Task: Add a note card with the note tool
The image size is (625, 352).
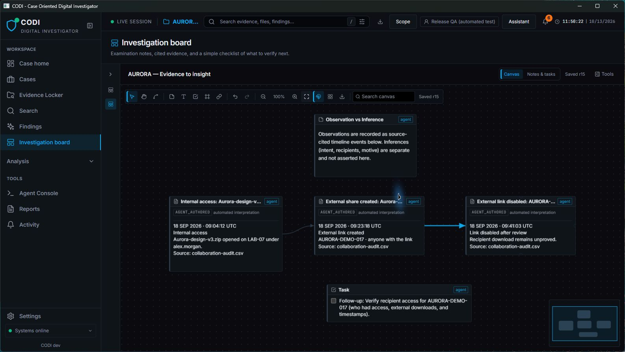Action: pos(172,97)
